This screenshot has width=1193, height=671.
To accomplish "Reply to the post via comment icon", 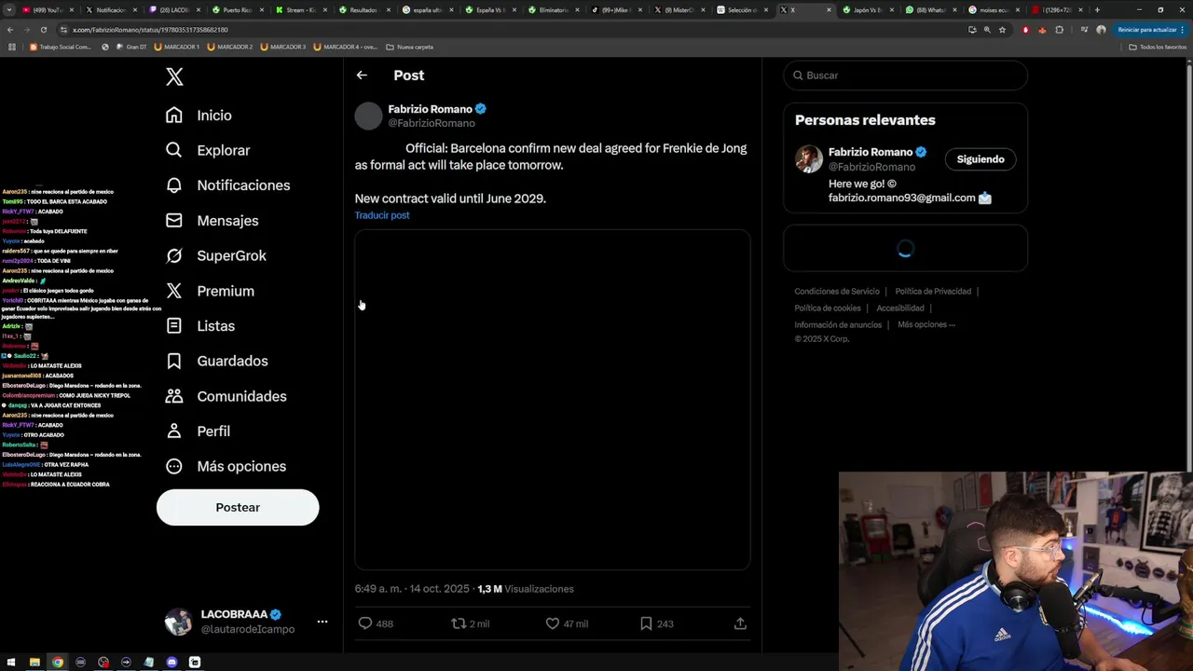I will 365,623.
